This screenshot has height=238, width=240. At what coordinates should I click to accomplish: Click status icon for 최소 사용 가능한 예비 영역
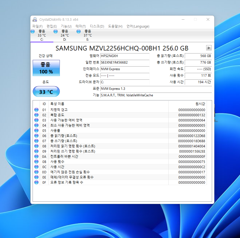(36, 125)
